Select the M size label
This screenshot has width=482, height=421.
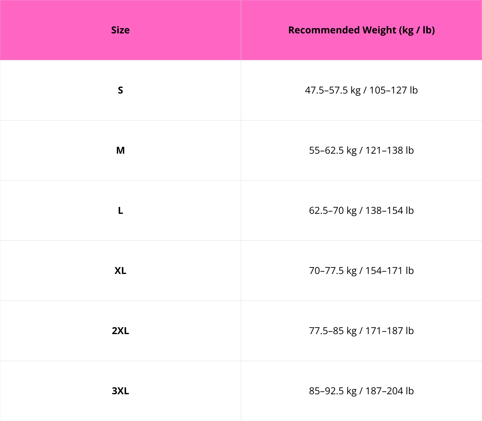coord(120,150)
